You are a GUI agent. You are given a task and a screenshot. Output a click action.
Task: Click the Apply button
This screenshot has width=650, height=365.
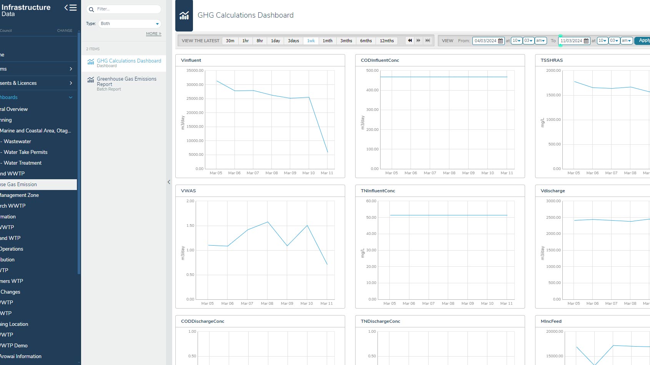pyautogui.click(x=643, y=40)
